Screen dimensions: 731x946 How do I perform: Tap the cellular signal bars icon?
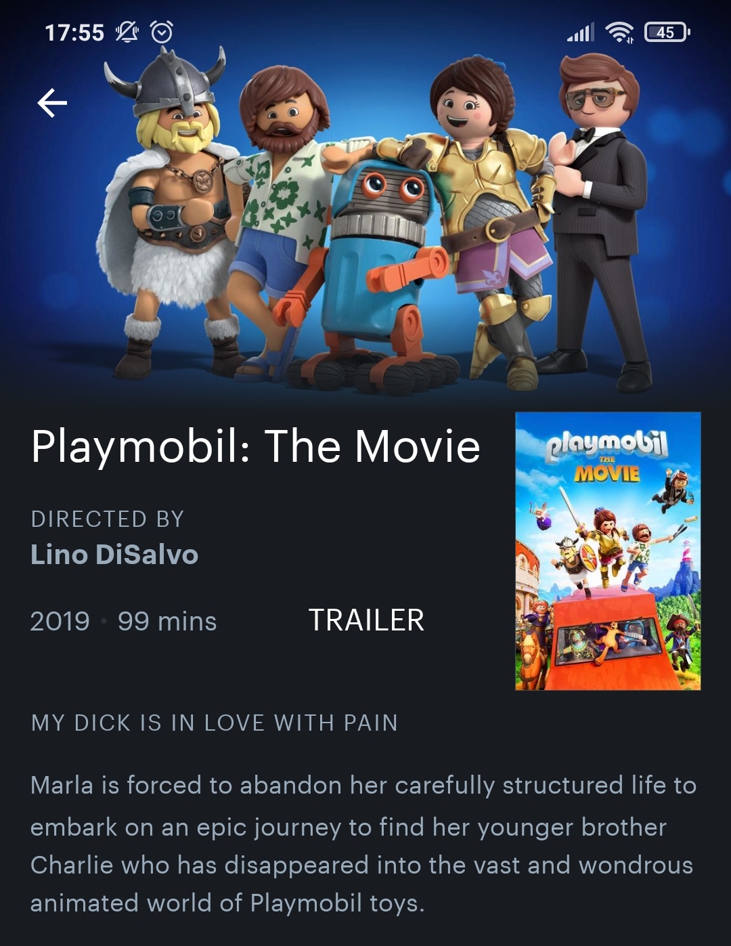coord(581,32)
